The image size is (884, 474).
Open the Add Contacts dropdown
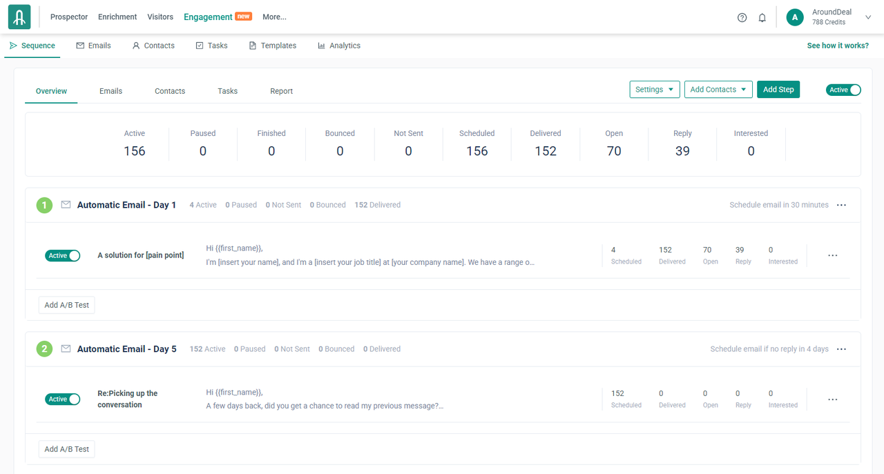718,90
